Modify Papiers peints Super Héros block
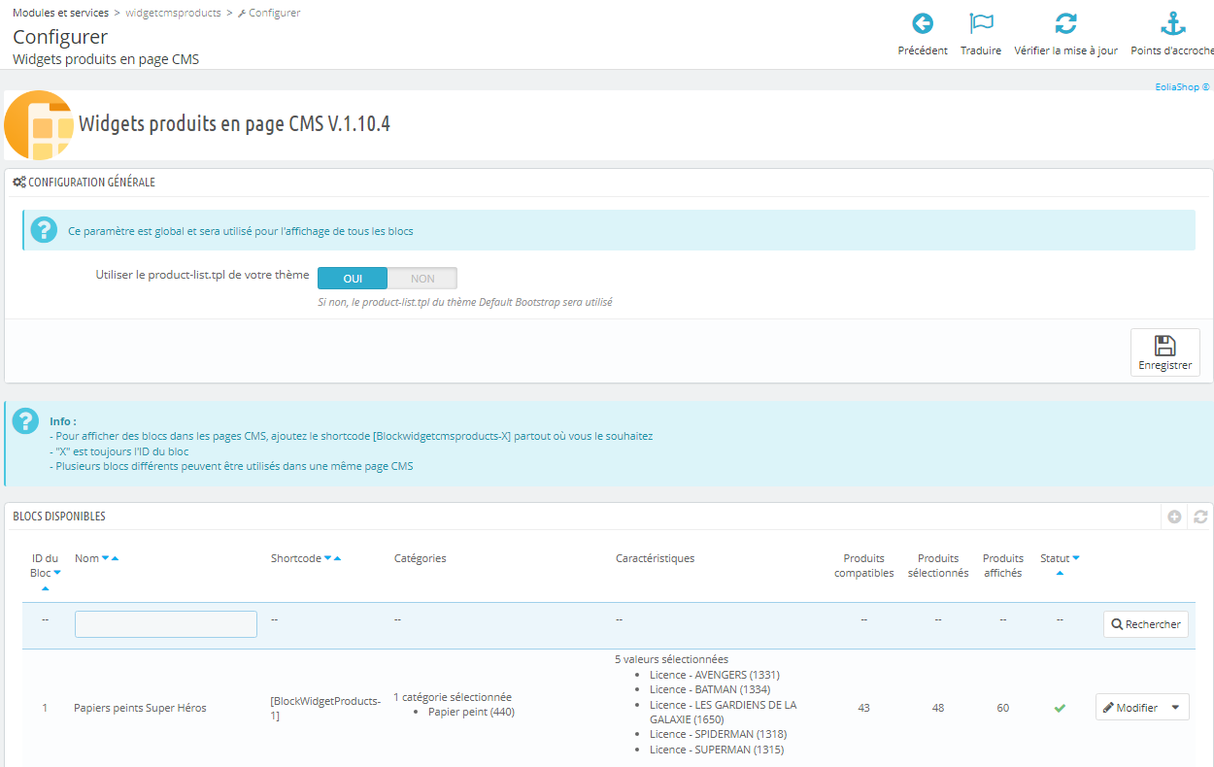This screenshot has height=767, width=1214. [1130, 708]
